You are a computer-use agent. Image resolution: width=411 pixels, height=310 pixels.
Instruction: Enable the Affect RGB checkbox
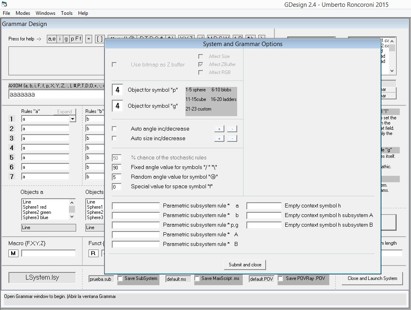201,72
